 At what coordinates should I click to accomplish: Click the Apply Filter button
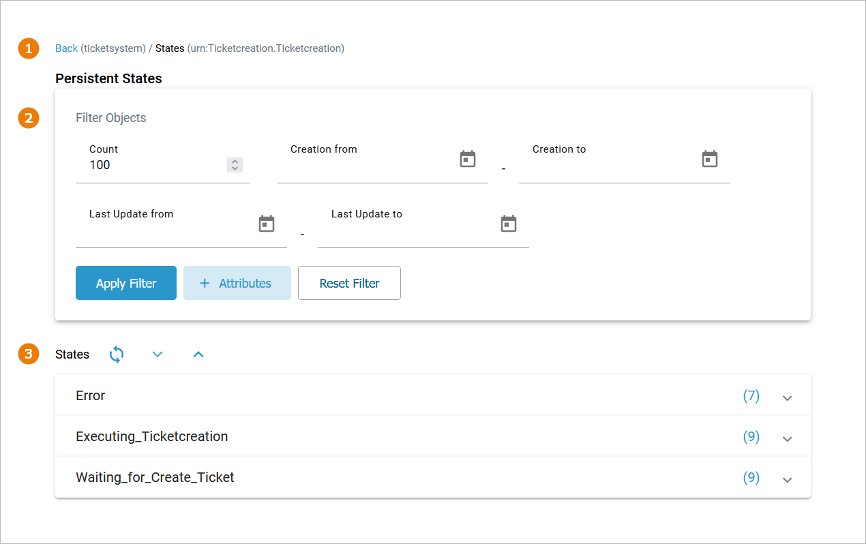[126, 284]
